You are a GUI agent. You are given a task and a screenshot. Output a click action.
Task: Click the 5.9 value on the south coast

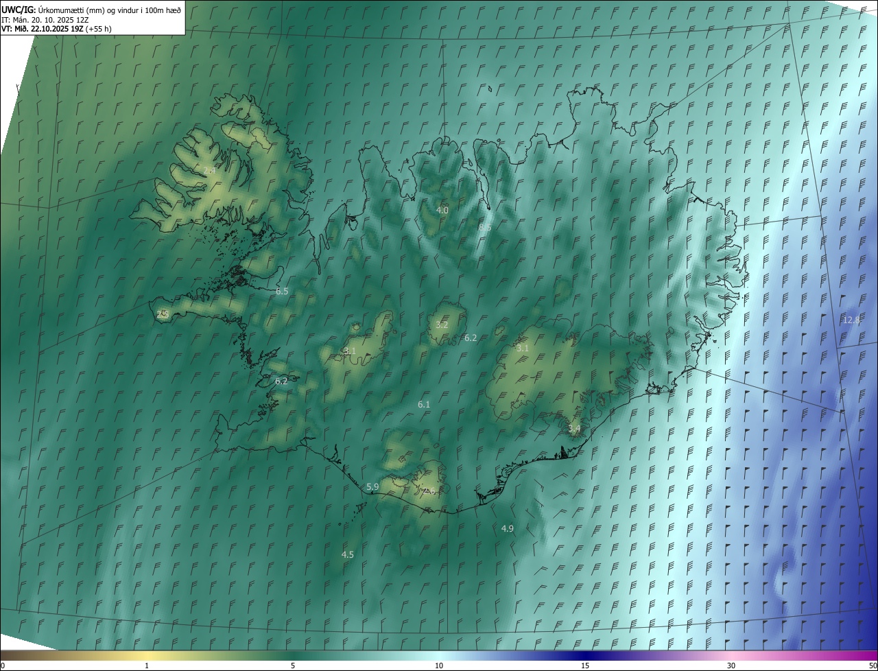coord(372,486)
